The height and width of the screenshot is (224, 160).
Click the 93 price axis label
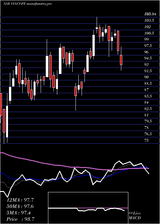[x=147, y=65]
